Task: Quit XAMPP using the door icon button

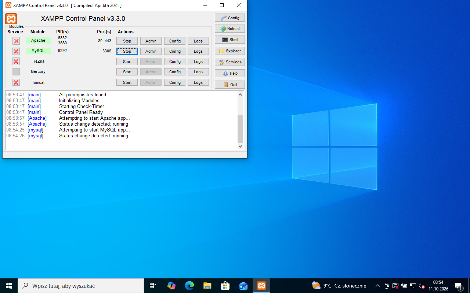Action: coord(230,85)
